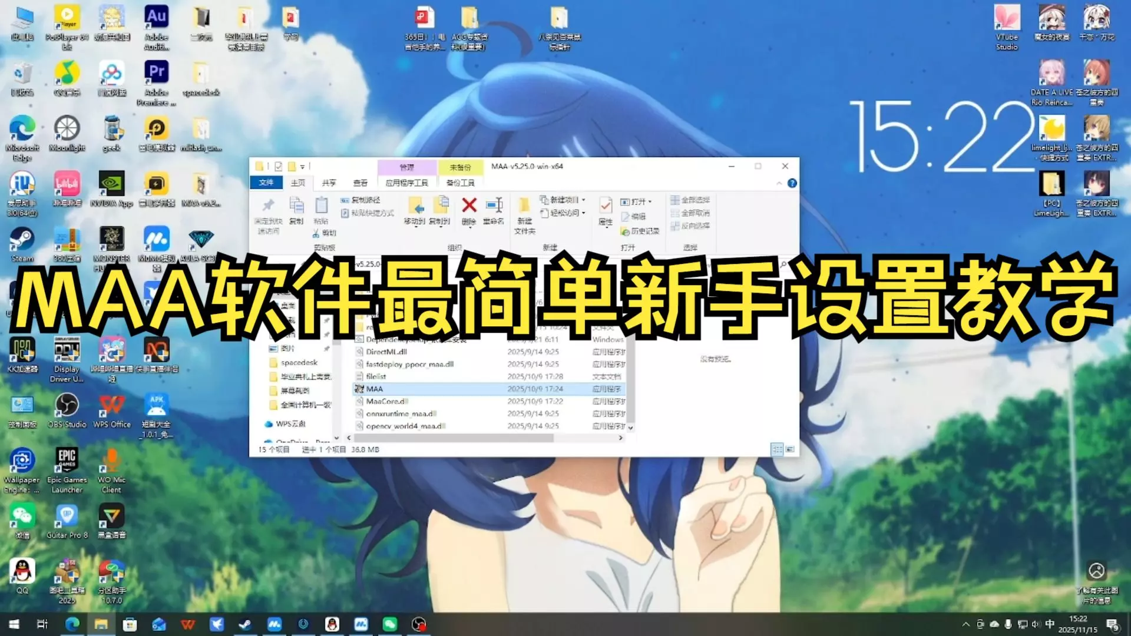
Task: Click History (历史记录) button in ribbon
Action: (x=640, y=231)
